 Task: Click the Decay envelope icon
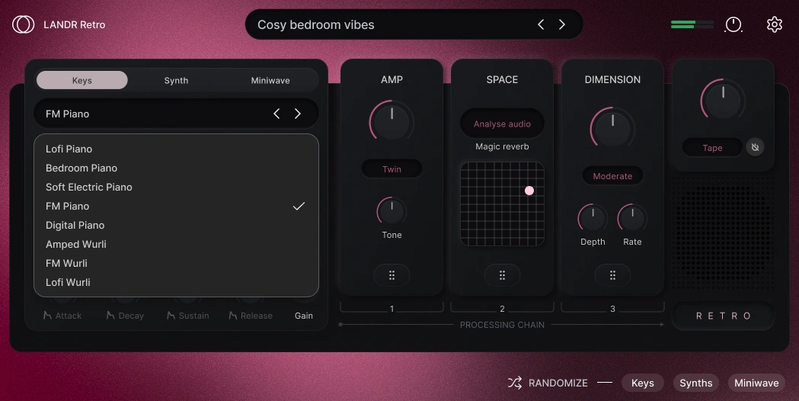click(110, 316)
